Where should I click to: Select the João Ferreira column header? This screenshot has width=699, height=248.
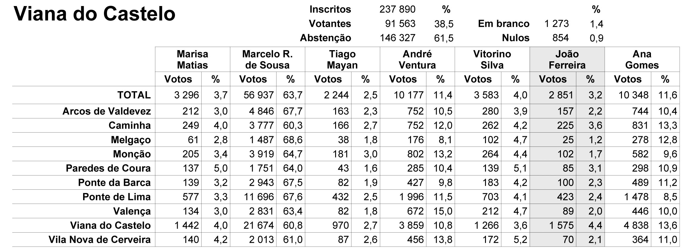pos(567,60)
